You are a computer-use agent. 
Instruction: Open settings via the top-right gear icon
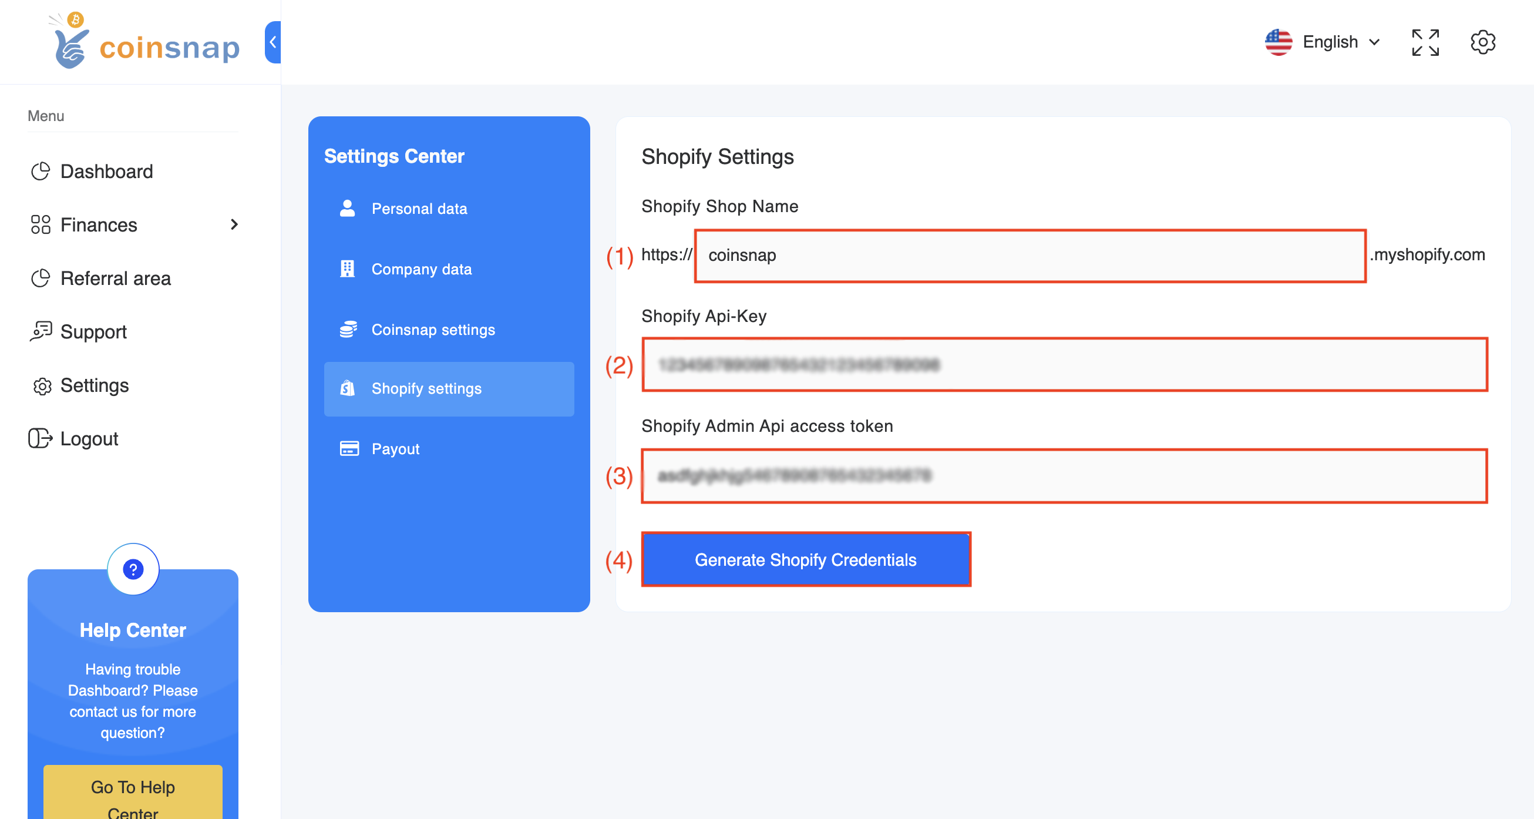1483,42
